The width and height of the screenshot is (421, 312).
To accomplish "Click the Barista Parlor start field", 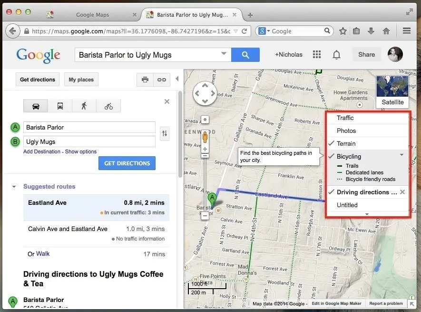I will tap(89, 127).
